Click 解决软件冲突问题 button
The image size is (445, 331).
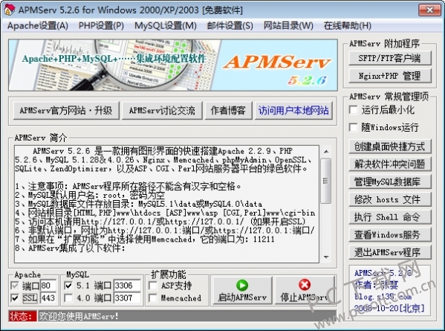(390, 164)
